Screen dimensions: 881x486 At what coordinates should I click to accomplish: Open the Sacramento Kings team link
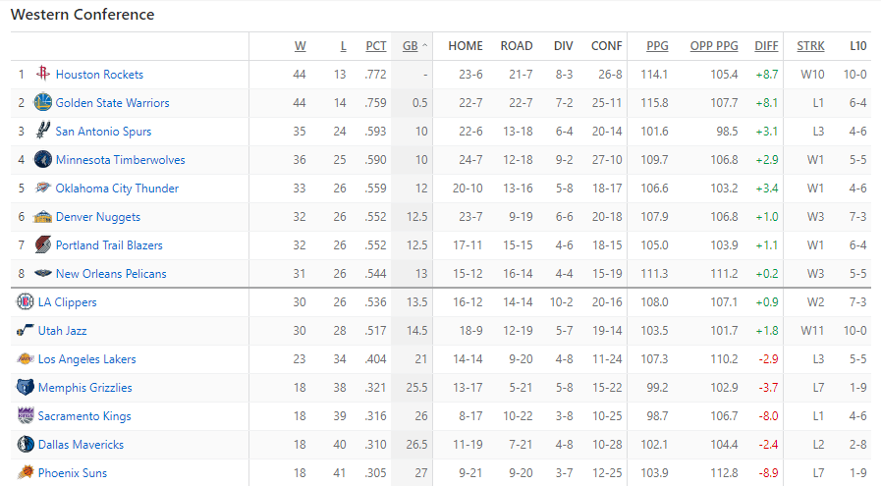click(x=84, y=415)
